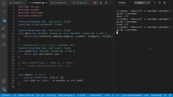Open errors and warnings problems indicator
Image resolution: width=173 pixels, height=97 pixels.
coord(40,95)
